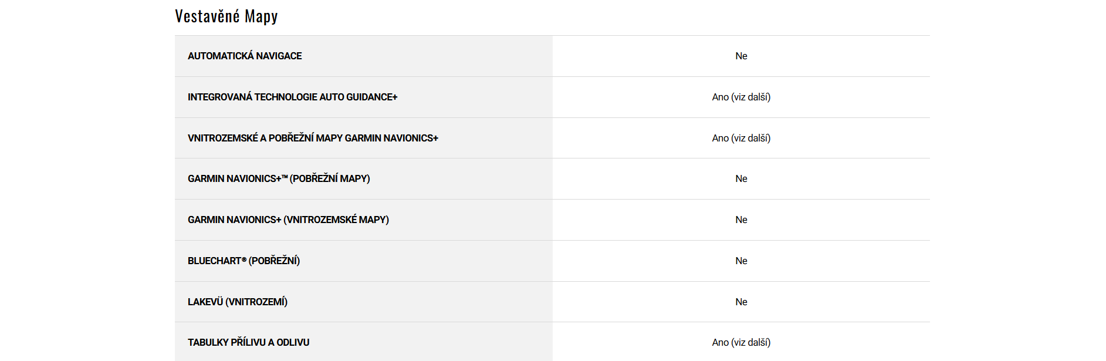Image resolution: width=1106 pixels, height=361 pixels.
Task: Select the "BlueChart (Pobřežní)" row label
Action: pos(243,261)
